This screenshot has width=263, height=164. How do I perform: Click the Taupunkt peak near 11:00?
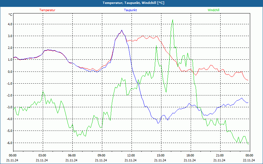122,30
